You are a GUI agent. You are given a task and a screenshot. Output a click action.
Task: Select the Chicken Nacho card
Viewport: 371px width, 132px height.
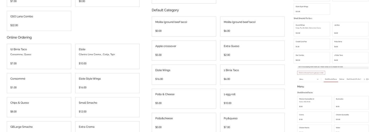(x=315, y=128)
